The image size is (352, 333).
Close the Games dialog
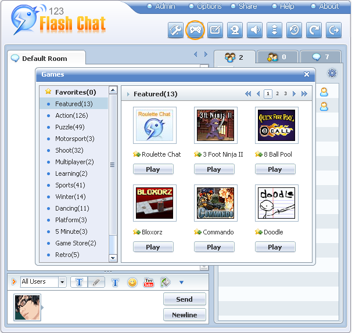coord(307,74)
